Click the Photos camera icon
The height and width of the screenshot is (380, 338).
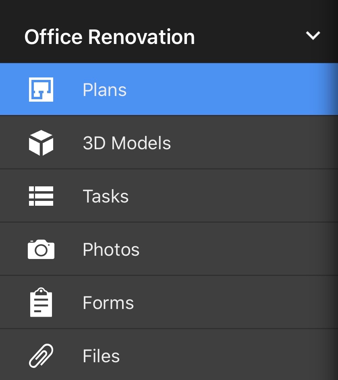[x=41, y=250]
